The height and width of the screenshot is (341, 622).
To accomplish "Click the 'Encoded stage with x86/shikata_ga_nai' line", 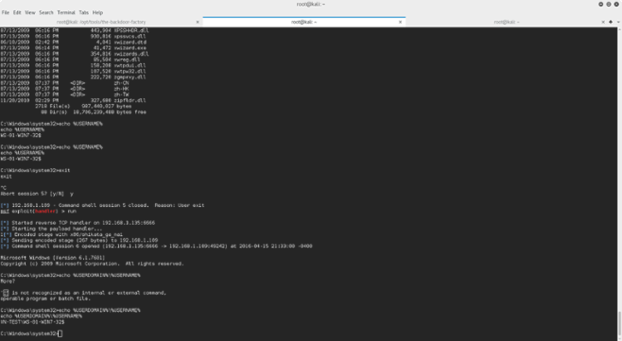I will click(x=61, y=235).
